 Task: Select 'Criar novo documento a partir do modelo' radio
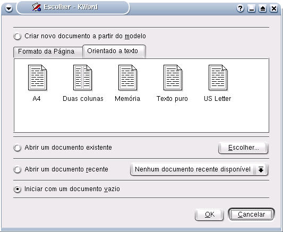point(18,36)
